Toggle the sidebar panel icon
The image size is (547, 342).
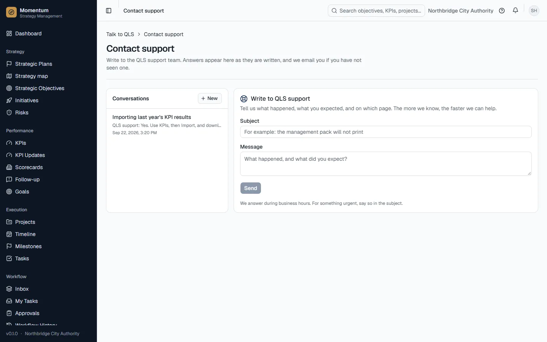pos(109,11)
